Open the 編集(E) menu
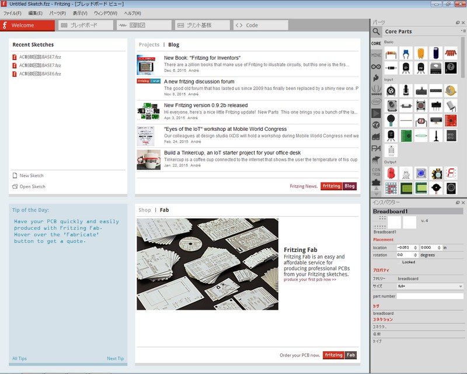The height and width of the screenshot is (374, 467). click(35, 13)
